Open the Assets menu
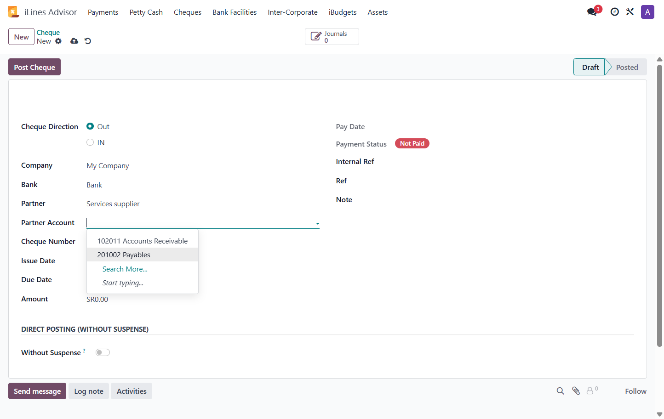Viewport: 664px width, 419px height. pyautogui.click(x=378, y=12)
